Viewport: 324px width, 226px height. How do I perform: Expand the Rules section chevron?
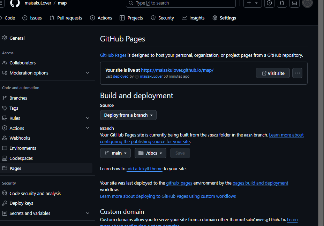(x=88, y=118)
